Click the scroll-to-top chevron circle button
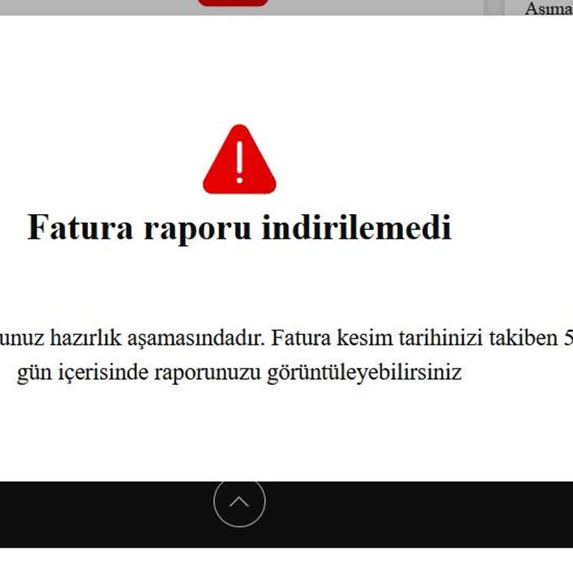This screenshot has width=573, height=573. [239, 502]
